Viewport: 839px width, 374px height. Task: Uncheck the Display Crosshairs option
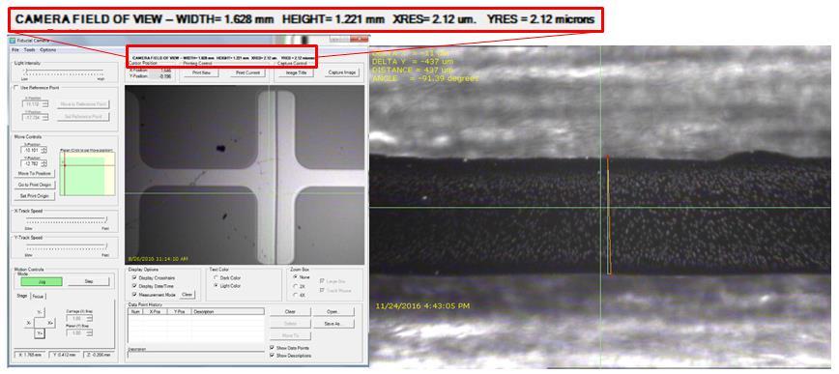pos(134,277)
